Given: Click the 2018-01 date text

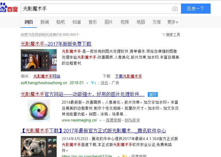Looking at the screenshot, I should pos(77,83).
